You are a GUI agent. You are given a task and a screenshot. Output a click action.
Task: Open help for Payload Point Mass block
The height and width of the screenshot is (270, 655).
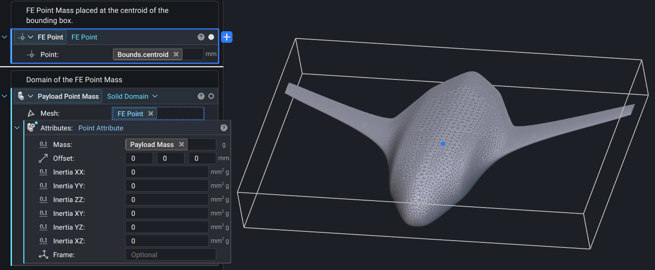coord(201,96)
